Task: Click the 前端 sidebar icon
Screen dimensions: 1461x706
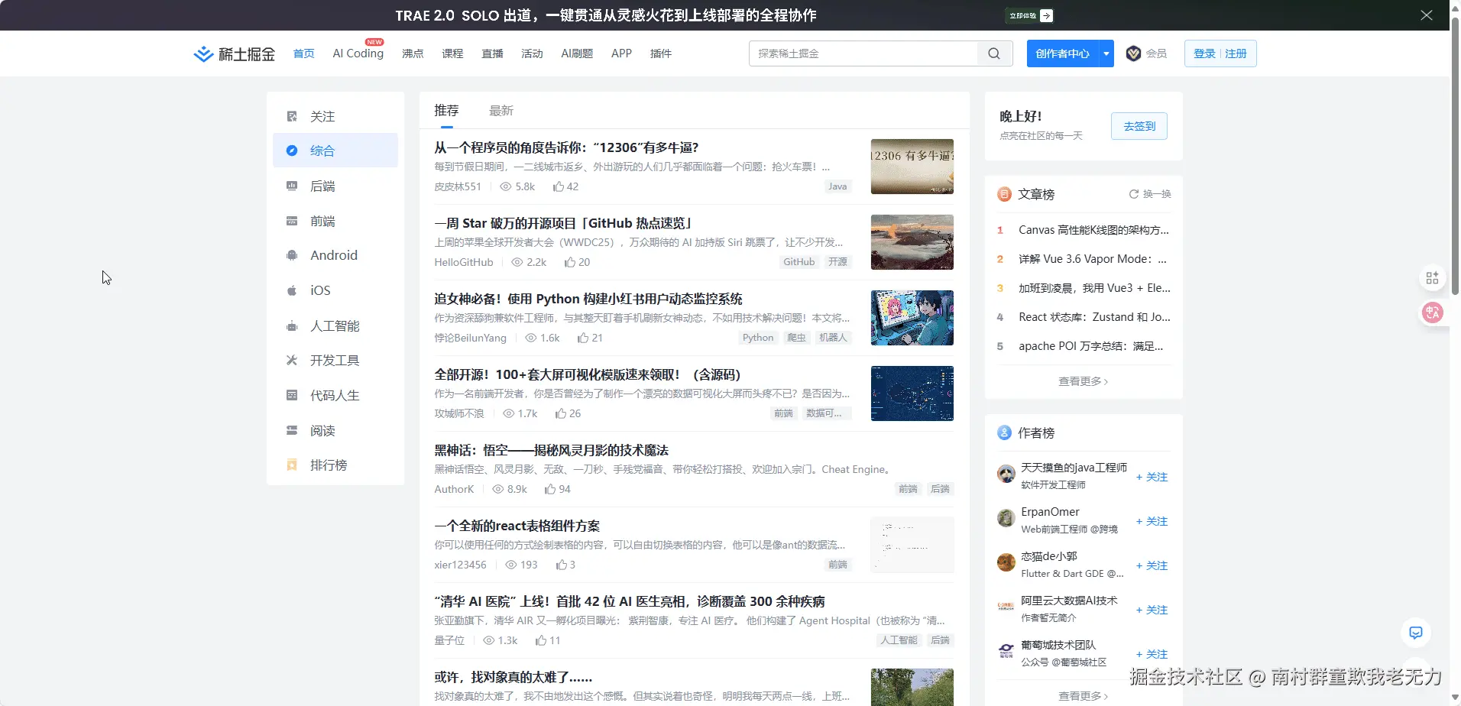Action: pyautogui.click(x=292, y=221)
